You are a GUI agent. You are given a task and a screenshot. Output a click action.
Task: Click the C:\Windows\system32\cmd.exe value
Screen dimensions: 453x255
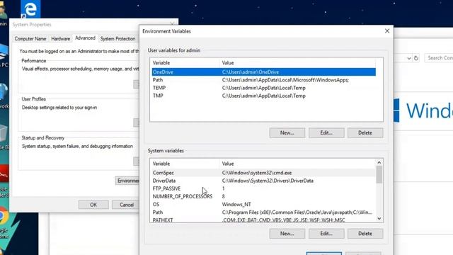coord(257,173)
